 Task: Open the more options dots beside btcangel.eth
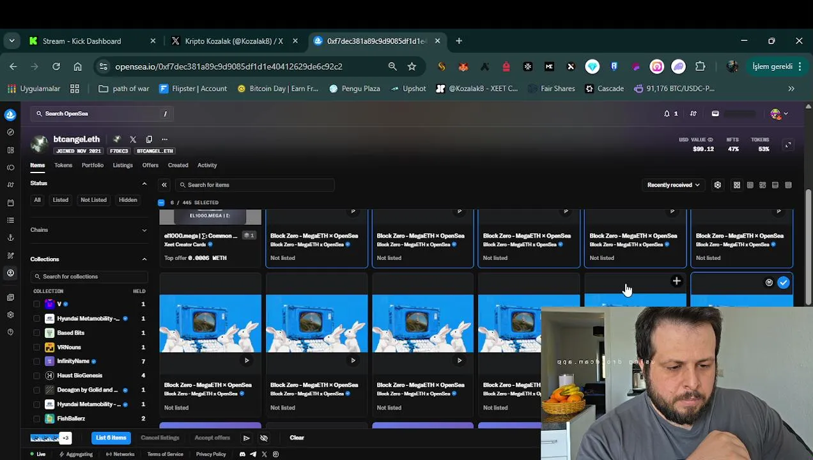click(164, 139)
